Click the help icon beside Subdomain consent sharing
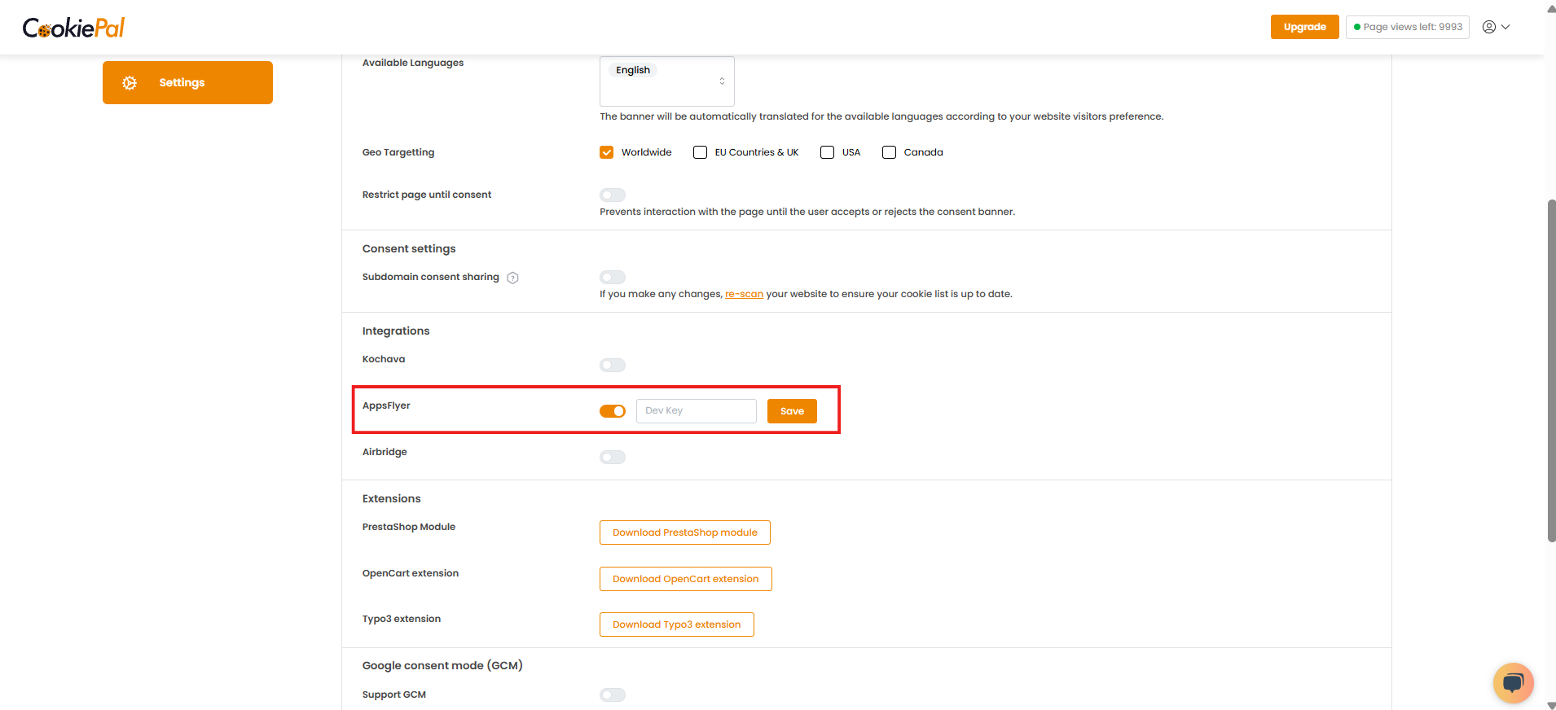 pos(512,278)
